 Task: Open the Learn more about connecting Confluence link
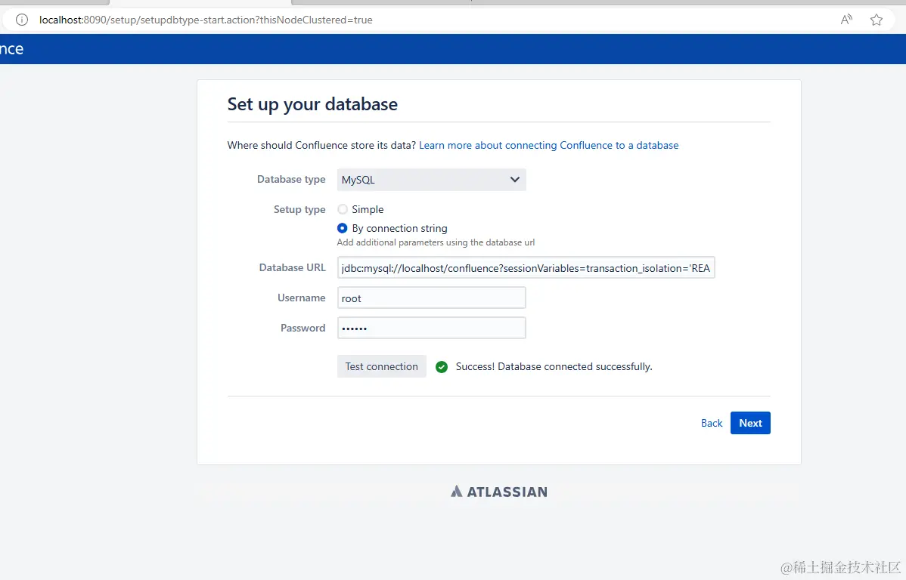tap(548, 145)
